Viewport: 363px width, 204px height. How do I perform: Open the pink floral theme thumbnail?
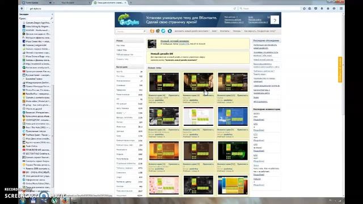pyautogui.click(x=164, y=185)
